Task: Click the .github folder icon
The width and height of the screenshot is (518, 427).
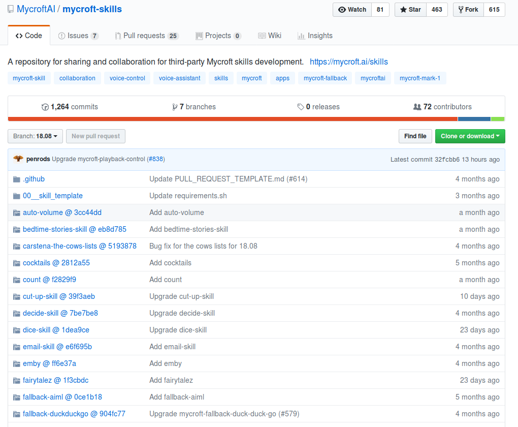Action: 17,179
